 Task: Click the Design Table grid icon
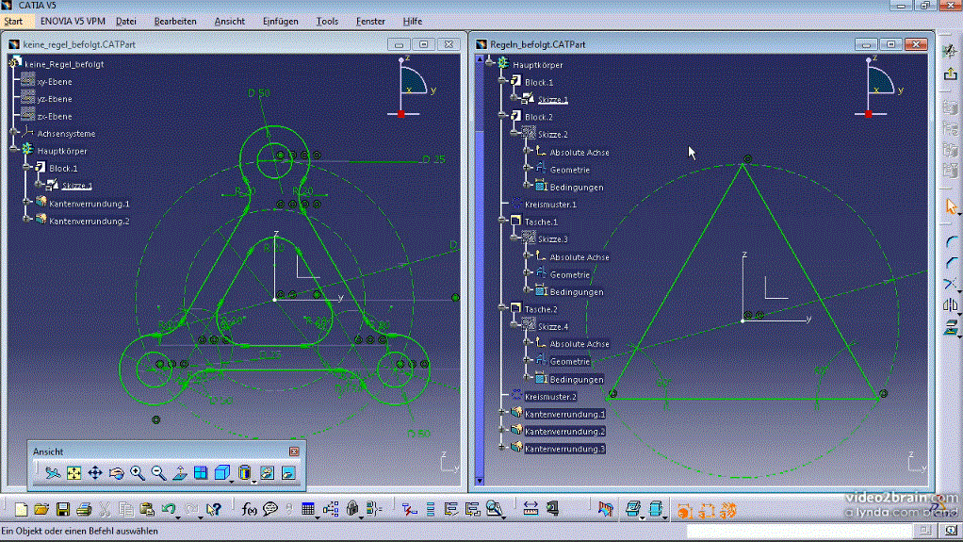(308, 509)
